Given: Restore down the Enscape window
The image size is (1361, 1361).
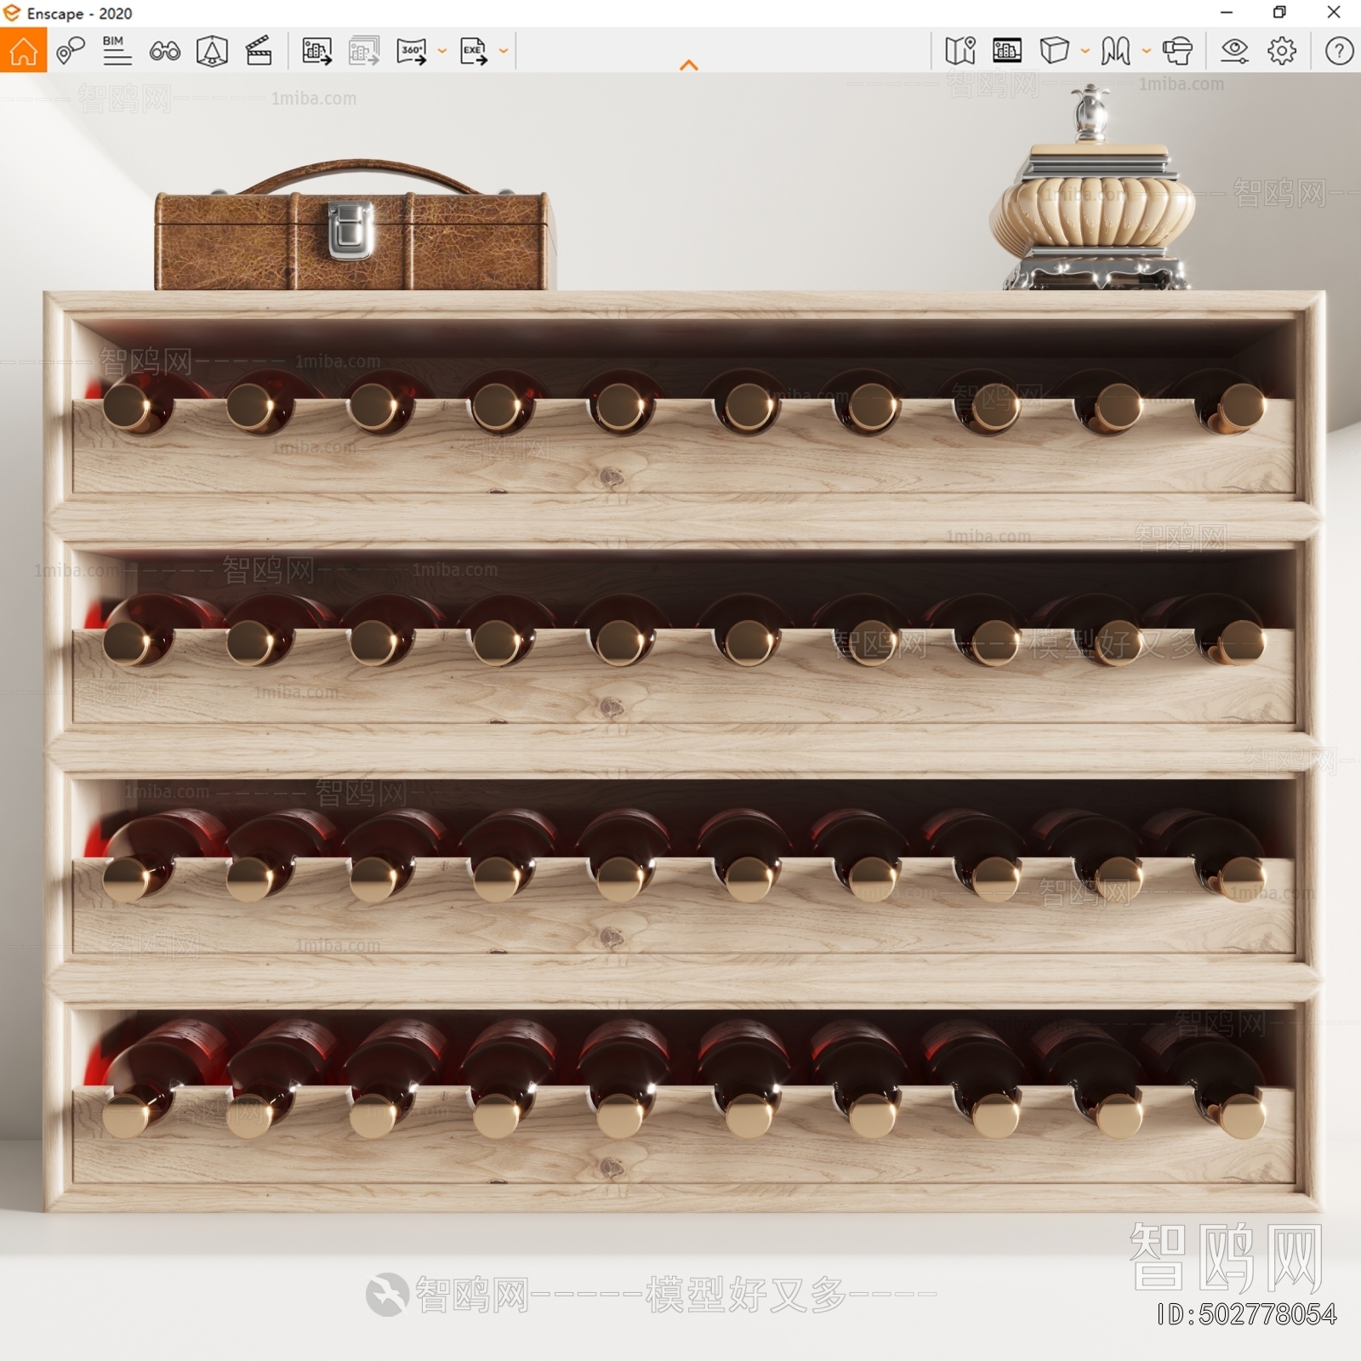Looking at the screenshot, I should (1279, 13).
